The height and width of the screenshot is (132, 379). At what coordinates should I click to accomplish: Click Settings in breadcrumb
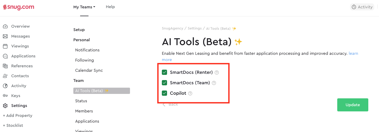[195, 28]
